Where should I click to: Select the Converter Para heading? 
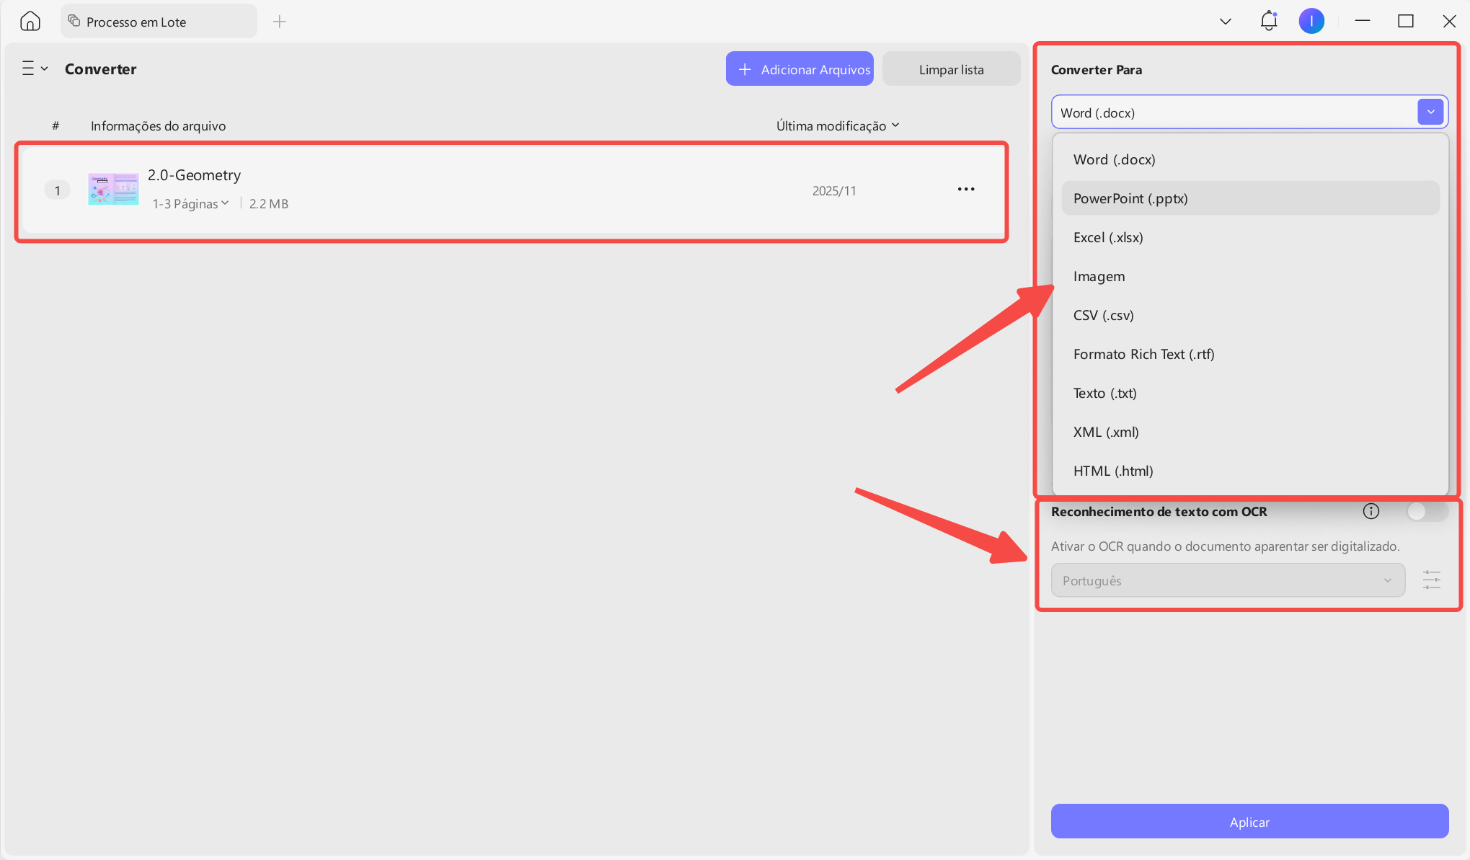[1096, 70]
